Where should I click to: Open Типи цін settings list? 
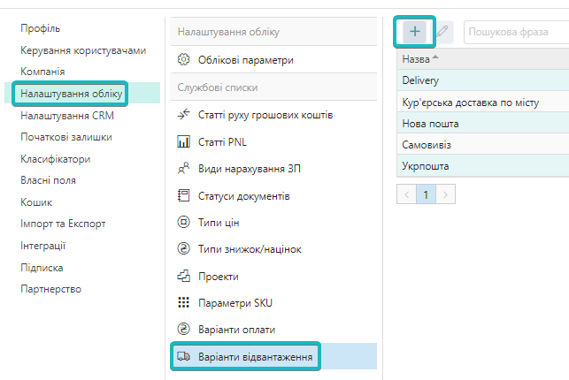222,222
